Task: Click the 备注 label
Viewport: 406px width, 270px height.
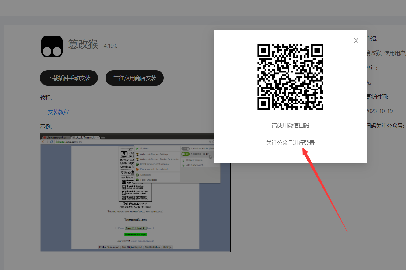Action: point(372,67)
